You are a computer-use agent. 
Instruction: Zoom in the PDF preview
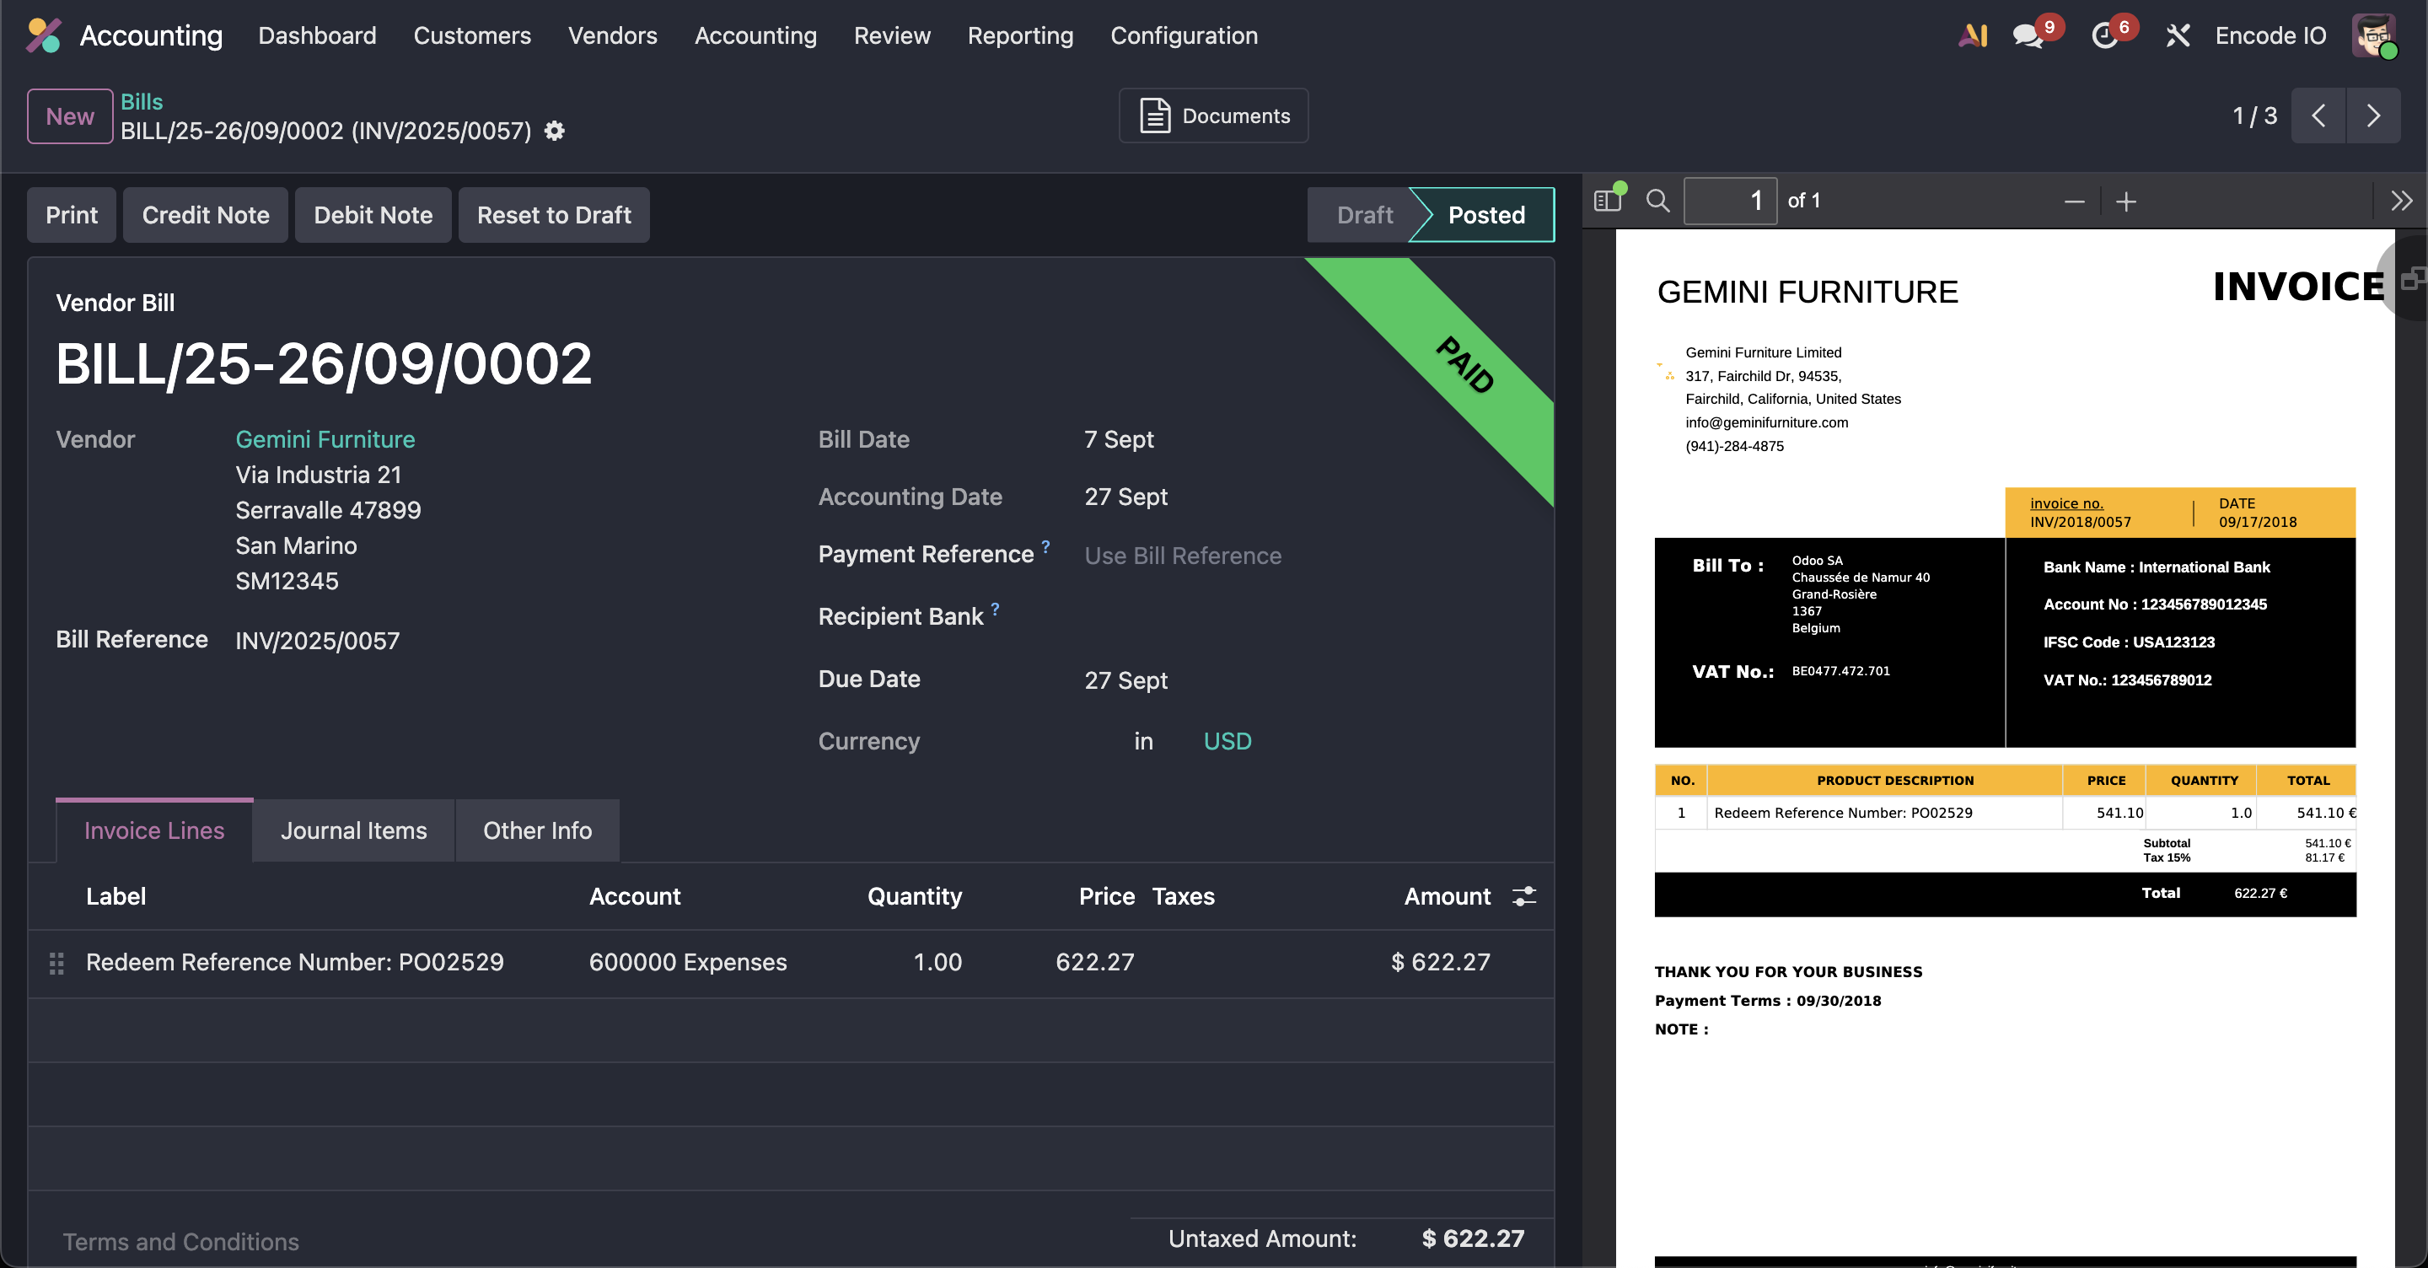tap(2126, 201)
